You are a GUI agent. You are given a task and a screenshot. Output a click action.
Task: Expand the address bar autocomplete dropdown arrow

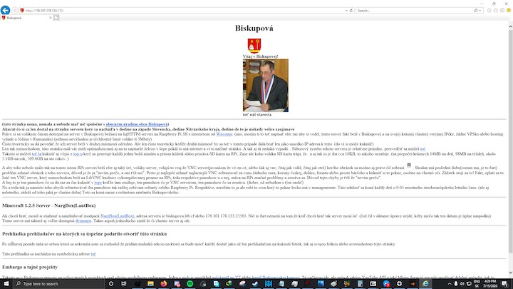[x=346, y=11]
